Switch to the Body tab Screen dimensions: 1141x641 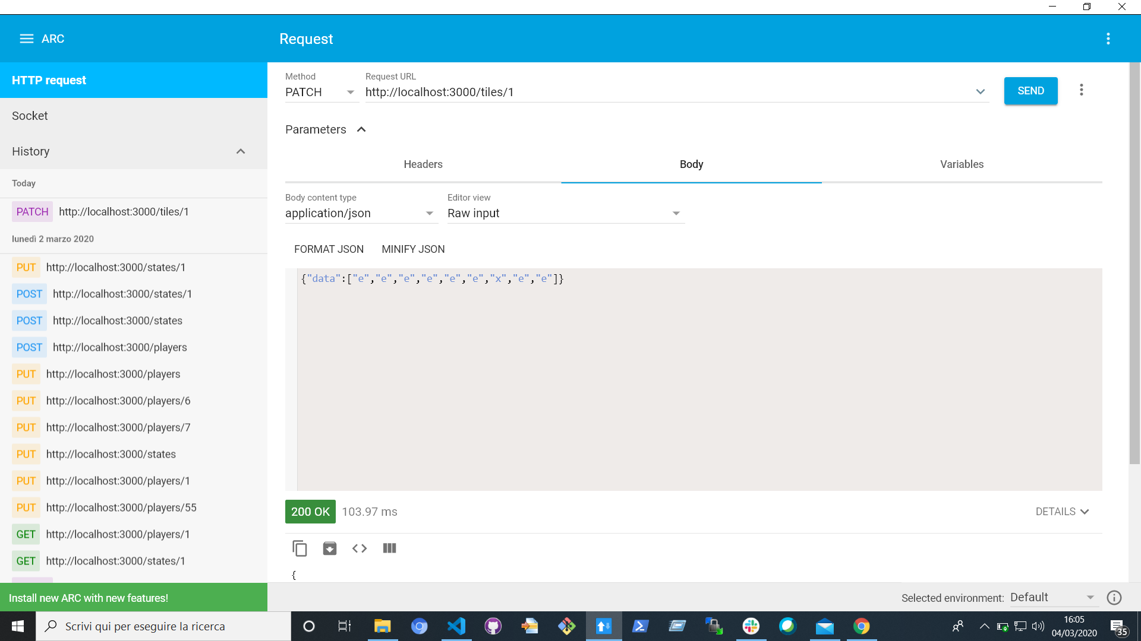tap(691, 164)
